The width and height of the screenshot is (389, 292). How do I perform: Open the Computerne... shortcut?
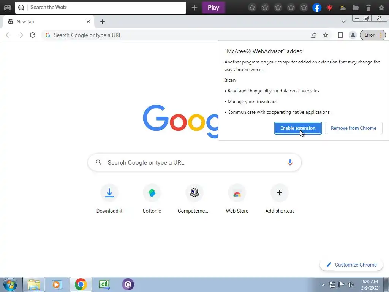click(x=194, y=198)
